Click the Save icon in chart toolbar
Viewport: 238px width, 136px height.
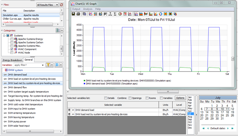pyautogui.click(x=73, y=14)
